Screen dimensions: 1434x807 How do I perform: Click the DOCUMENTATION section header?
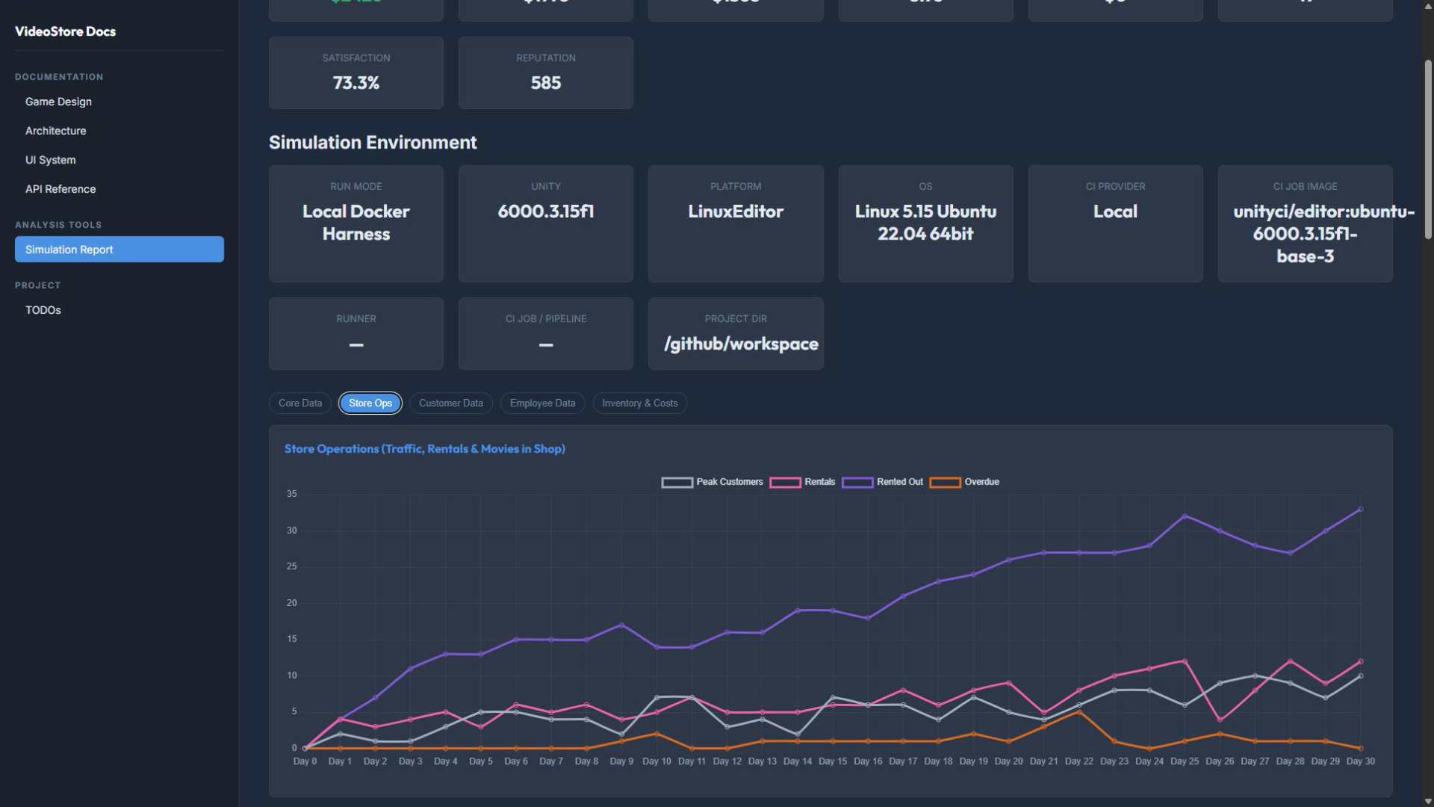[59, 77]
